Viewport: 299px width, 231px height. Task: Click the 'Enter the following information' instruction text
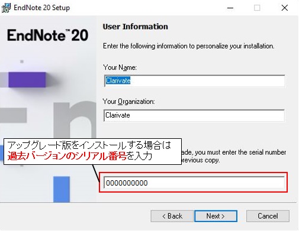point(188,46)
